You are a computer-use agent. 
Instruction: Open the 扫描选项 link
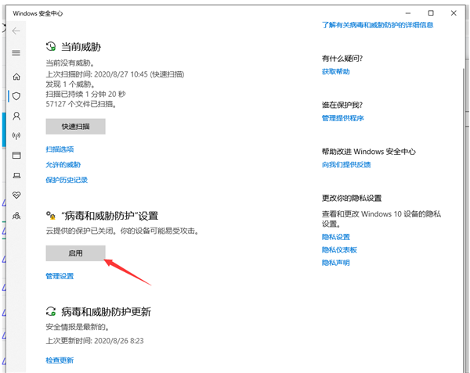(60, 149)
